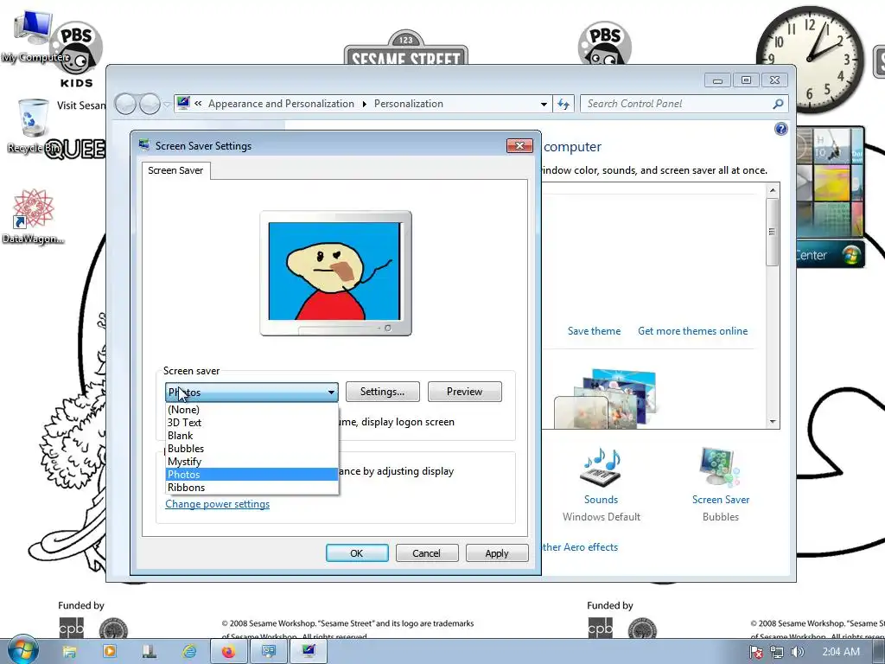Screen dimensions: 885x664
Task: Click the Preview button
Action: 464,392
